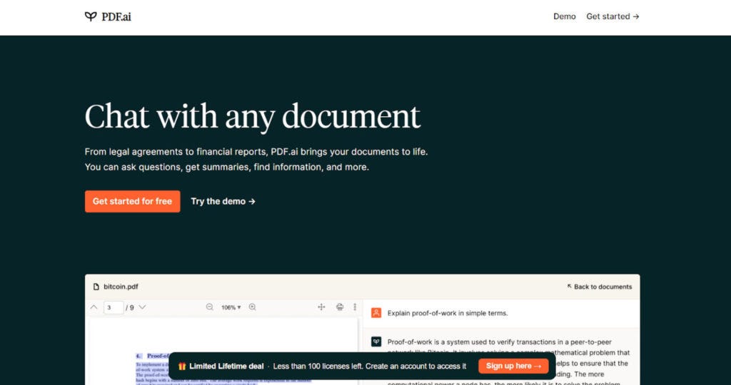Click the Sign up here button
Image resolution: width=731 pixels, height=385 pixels.
click(x=513, y=366)
